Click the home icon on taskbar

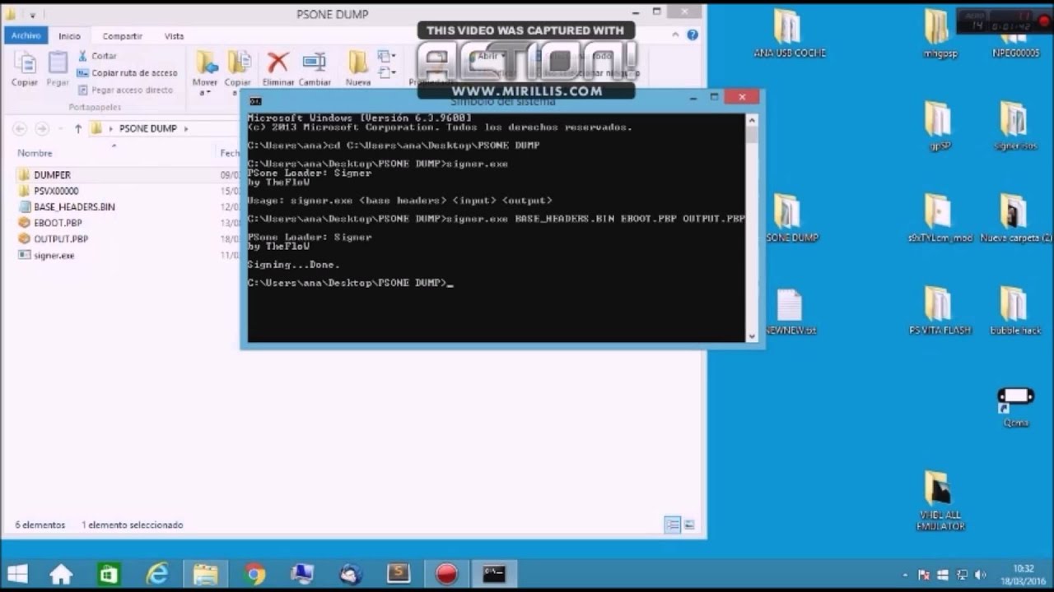tap(61, 574)
